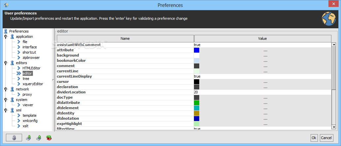The width and height of the screenshot is (341, 146).
Task: Close the Preferences window
Action: pos(334,4)
